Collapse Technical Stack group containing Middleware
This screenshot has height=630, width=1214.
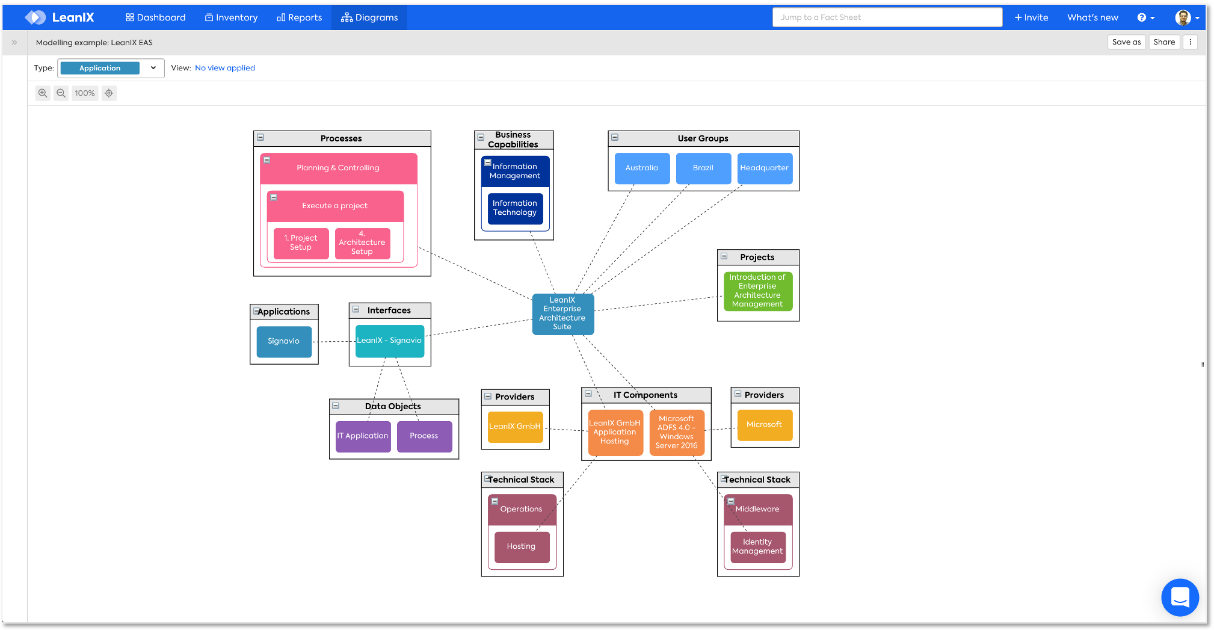pos(724,479)
